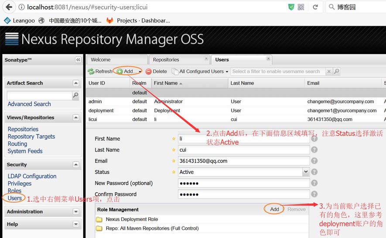Show help for the New Password field
386x238 pixels.
314,183
